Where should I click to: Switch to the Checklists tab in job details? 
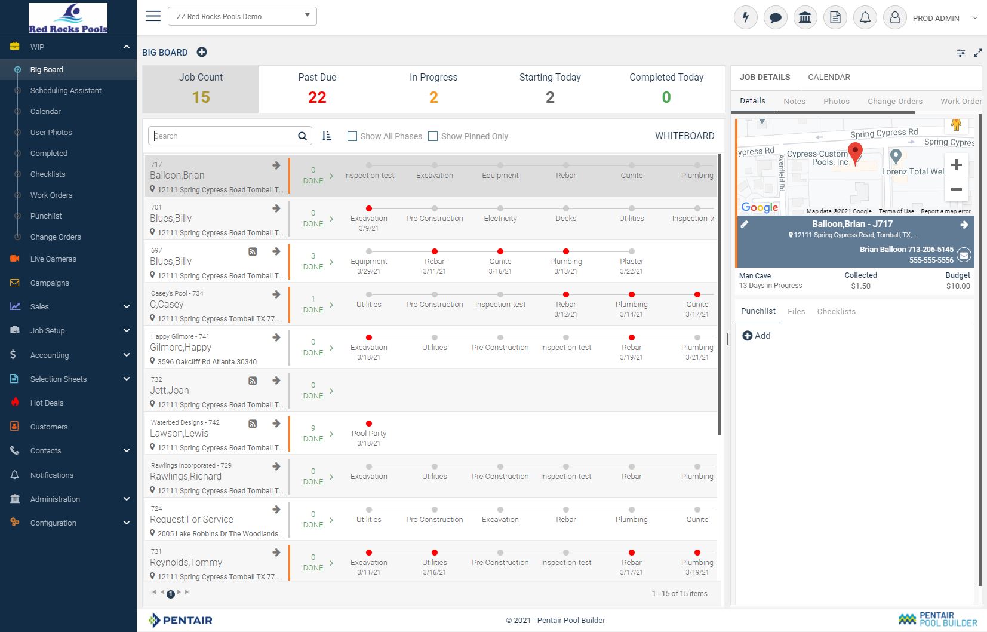836,311
